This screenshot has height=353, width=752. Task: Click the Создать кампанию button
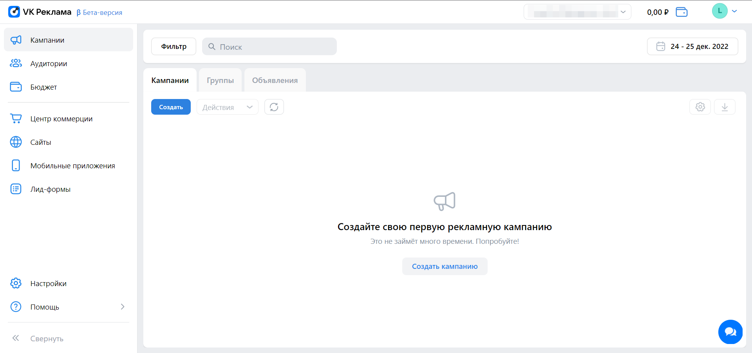(x=445, y=266)
